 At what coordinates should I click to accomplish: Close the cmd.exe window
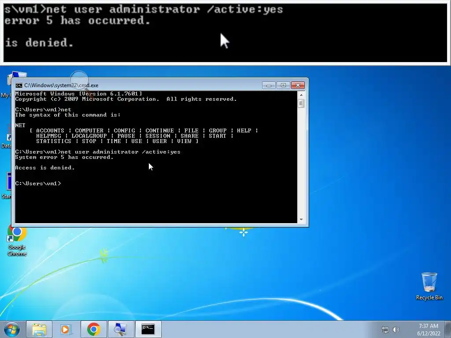pyautogui.click(x=298, y=85)
